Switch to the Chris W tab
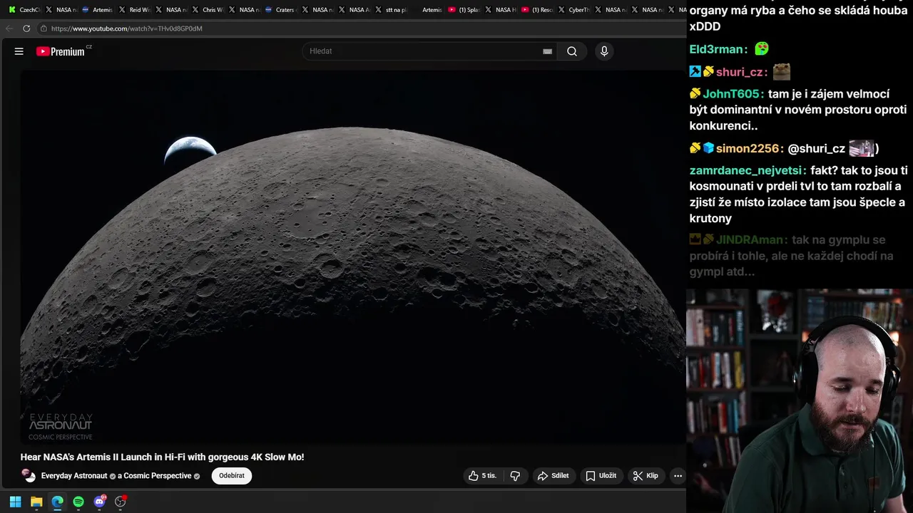 pos(208,10)
